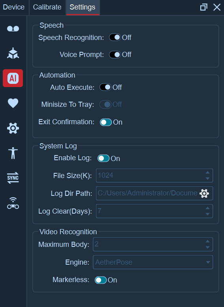Open the gear settings sidebar icon
224x307 pixels.
tap(13, 128)
